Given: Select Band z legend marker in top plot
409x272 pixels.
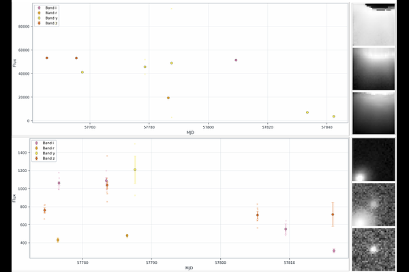Looking at the screenshot, I should (x=40, y=23).
